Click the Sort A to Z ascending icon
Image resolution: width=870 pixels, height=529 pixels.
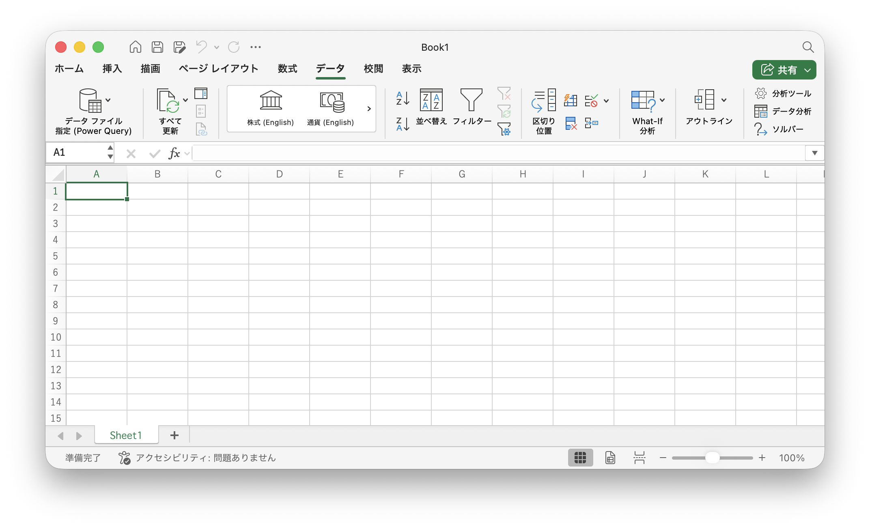click(403, 99)
